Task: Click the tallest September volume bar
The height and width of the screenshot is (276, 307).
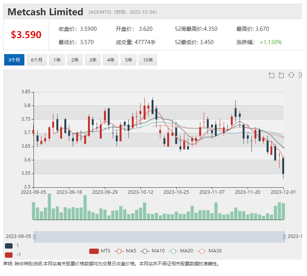Action: (50, 207)
